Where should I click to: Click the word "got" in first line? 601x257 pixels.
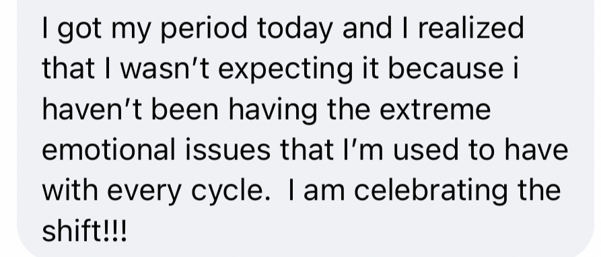(79, 30)
